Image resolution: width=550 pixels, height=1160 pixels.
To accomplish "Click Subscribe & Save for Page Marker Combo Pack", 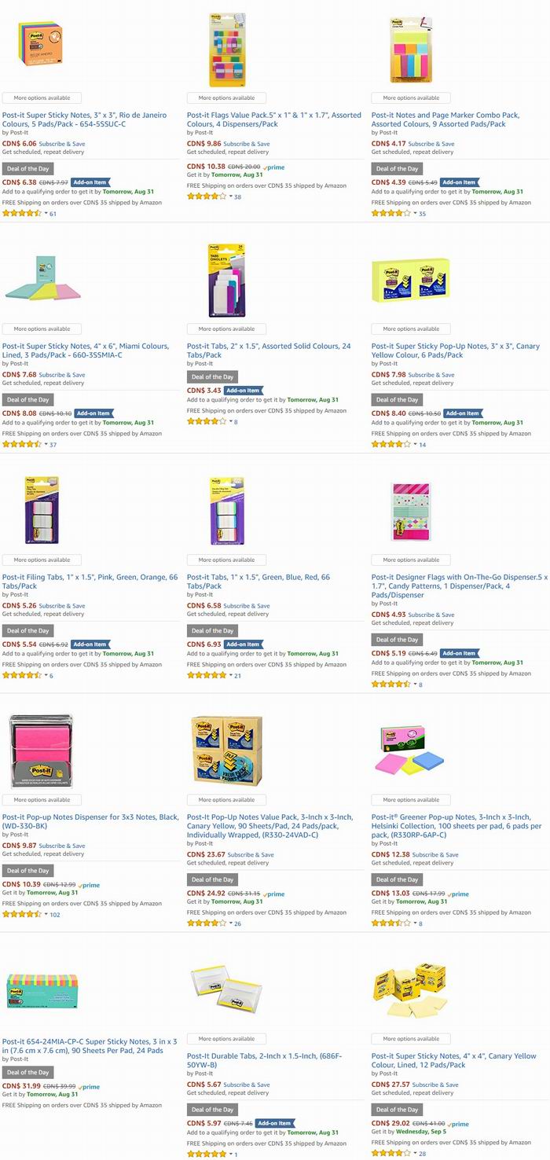I will (431, 144).
